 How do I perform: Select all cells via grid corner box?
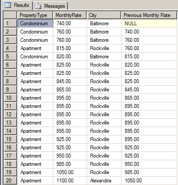point(10,15)
